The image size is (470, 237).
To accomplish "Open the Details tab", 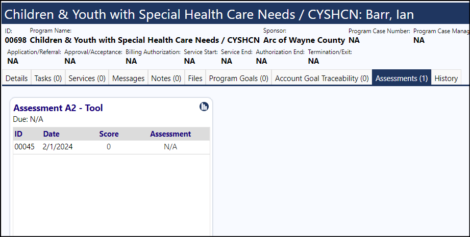I will coord(16,78).
